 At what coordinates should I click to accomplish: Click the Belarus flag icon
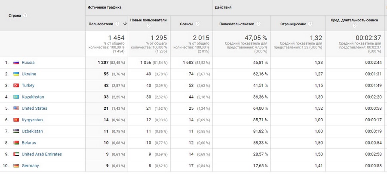coord(16,143)
